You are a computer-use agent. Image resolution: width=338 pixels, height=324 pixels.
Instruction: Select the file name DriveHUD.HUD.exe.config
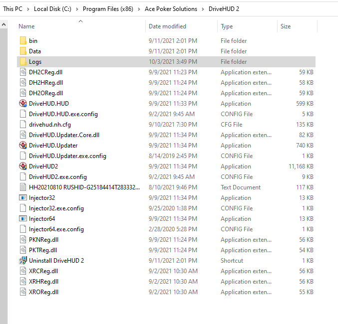coord(63,114)
